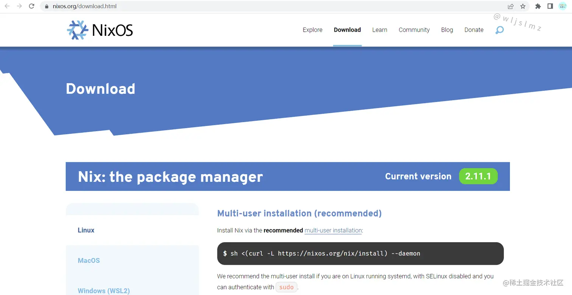The image size is (572, 295).
Task: Click the padlock site info icon
Action: (47, 6)
